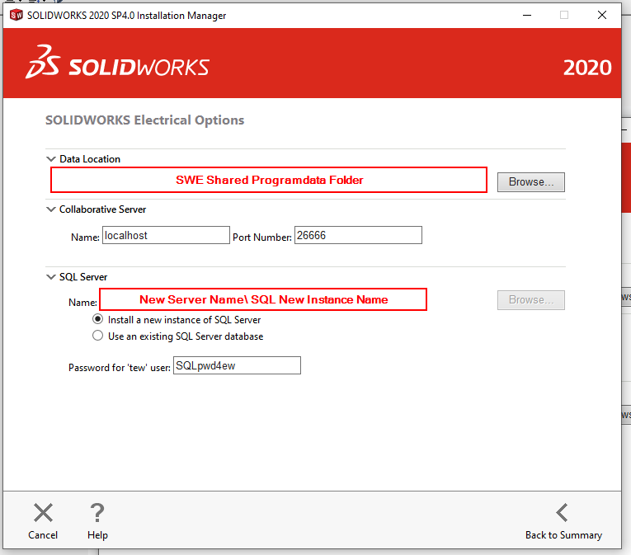Choose Use an existing SQL Server database
The height and width of the screenshot is (555, 631).
pos(98,336)
